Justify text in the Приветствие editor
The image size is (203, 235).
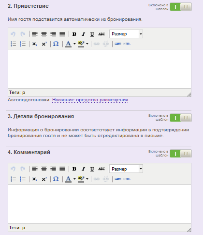pos(62,34)
